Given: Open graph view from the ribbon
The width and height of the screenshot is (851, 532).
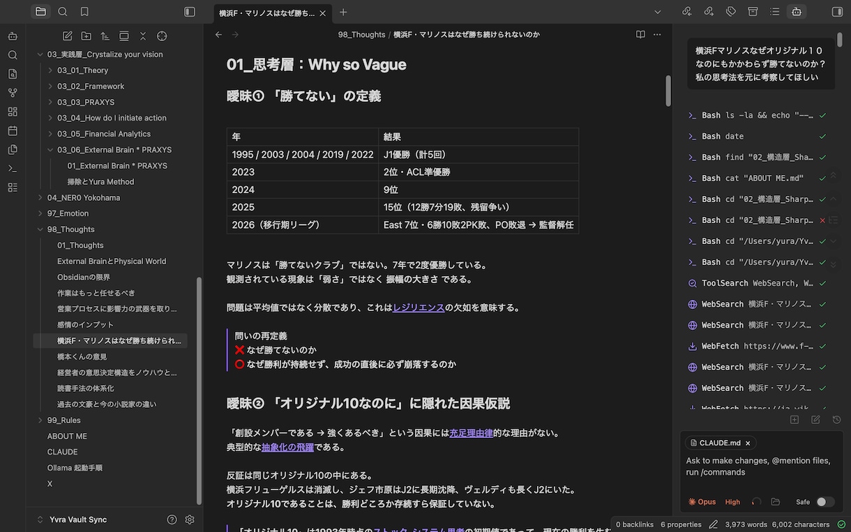Looking at the screenshot, I should pos(13,93).
